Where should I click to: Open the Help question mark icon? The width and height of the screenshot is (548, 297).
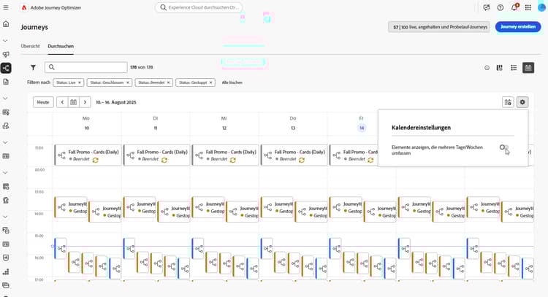click(501, 7)
